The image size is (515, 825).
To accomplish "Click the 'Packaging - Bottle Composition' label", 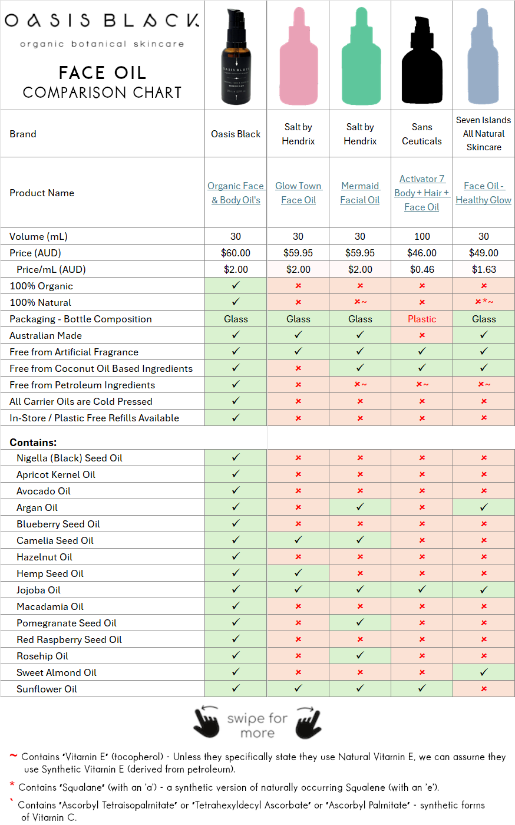I will click(x=81, y=319).
